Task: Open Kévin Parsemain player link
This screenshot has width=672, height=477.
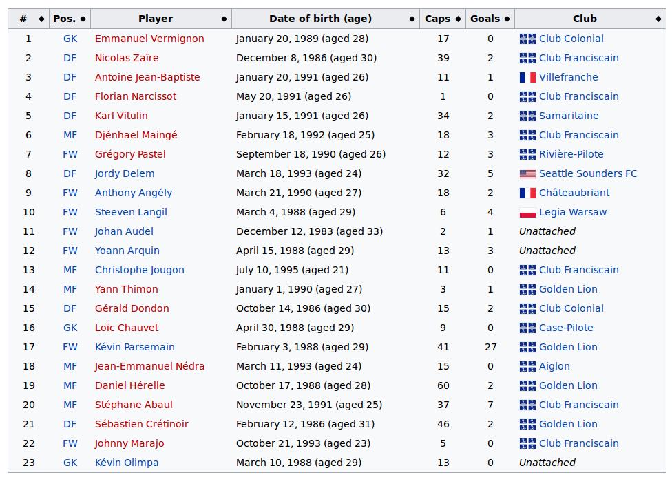Action: click(134, 347)
